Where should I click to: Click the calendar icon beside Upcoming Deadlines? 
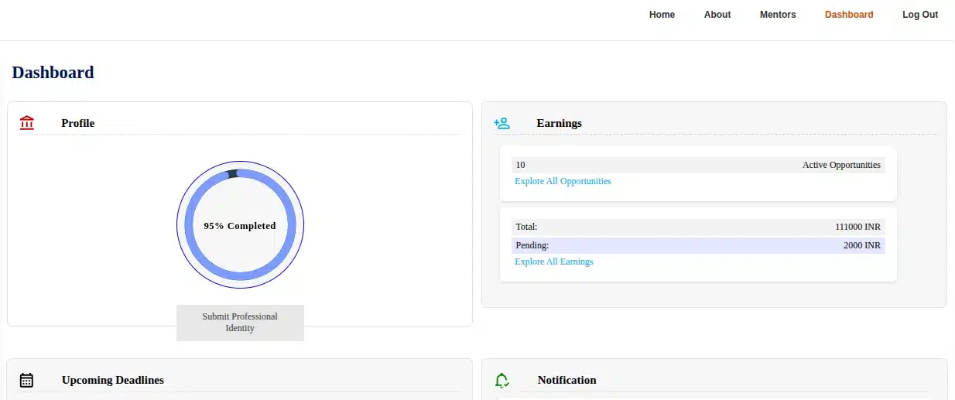point(26,380)
